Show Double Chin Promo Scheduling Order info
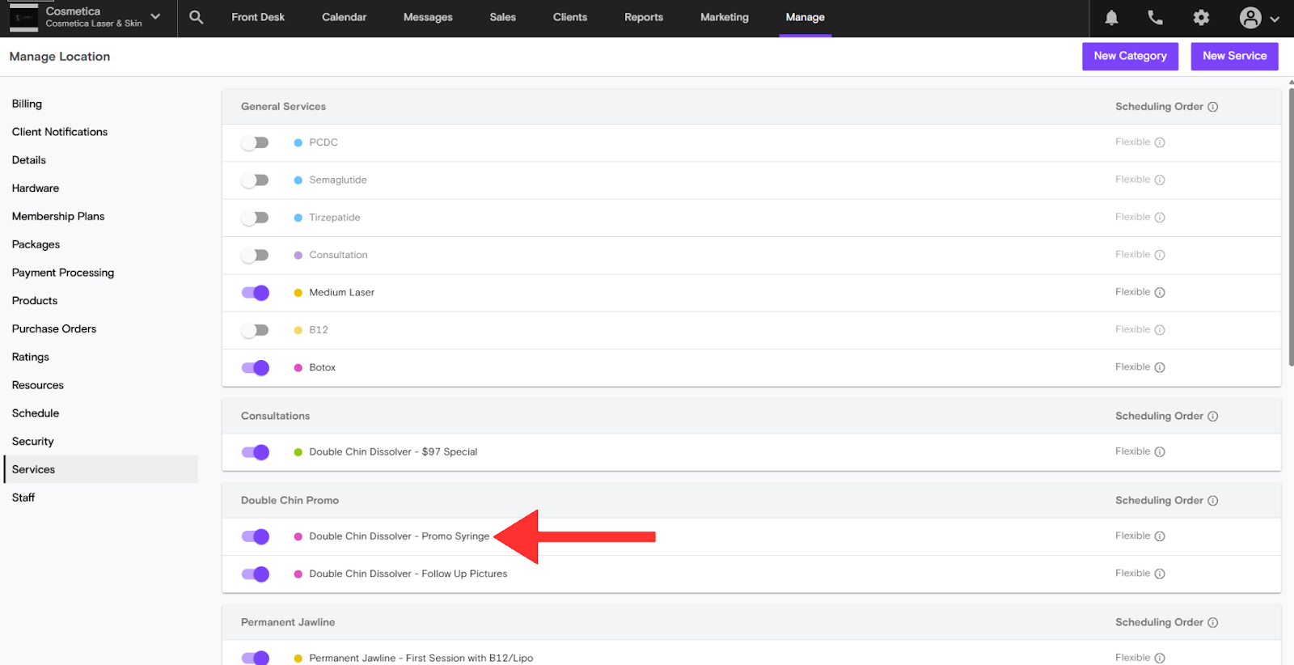 (x=1213, y=501)
